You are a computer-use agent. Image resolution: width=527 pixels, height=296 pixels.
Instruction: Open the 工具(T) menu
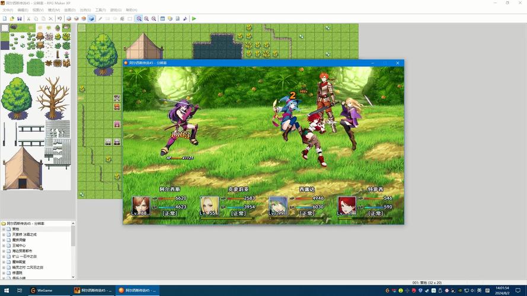pos(100,10)
